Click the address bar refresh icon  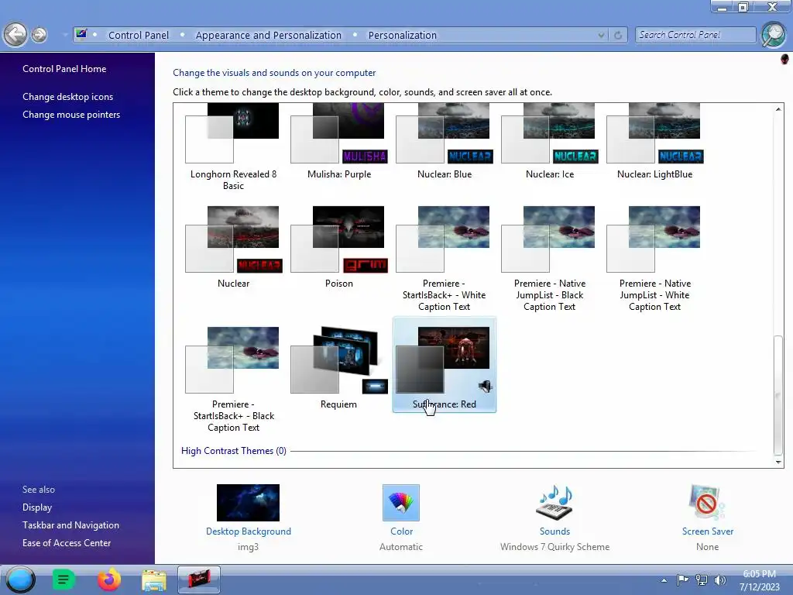617,35
